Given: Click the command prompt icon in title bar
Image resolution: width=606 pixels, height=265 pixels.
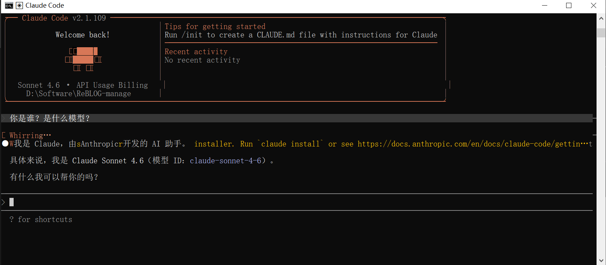Looking at the screenshot, I should (x=9, y=6).
